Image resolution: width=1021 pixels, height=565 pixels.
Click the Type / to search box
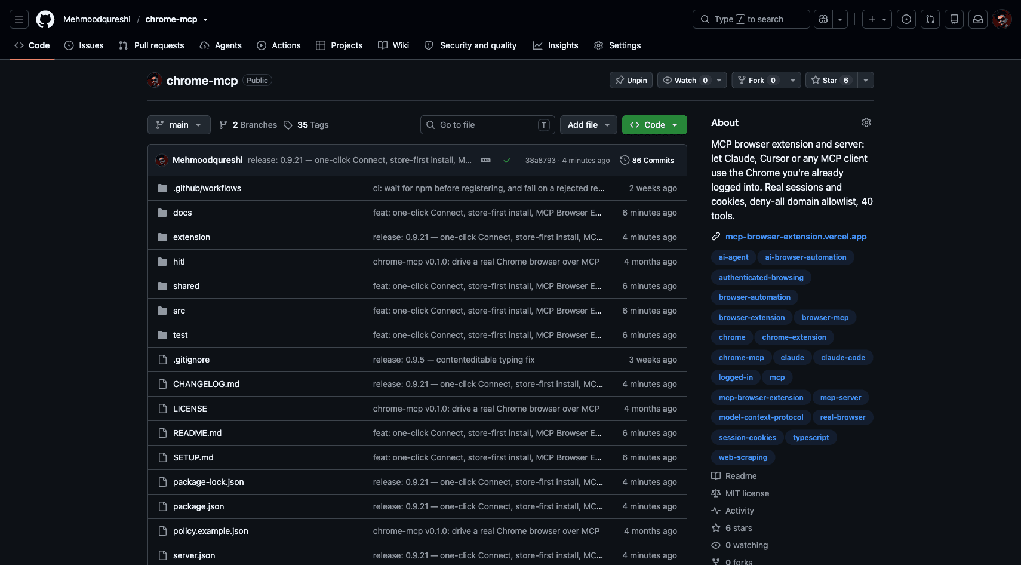point(751,19)
